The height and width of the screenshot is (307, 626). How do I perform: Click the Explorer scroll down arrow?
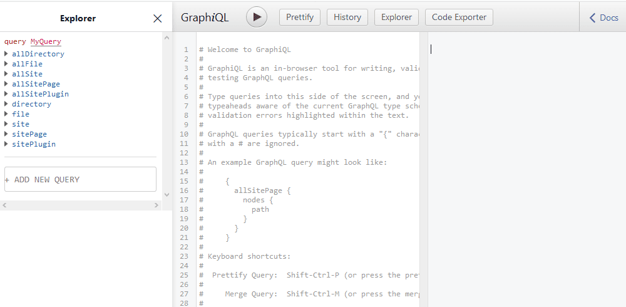[x=167, y=195]
